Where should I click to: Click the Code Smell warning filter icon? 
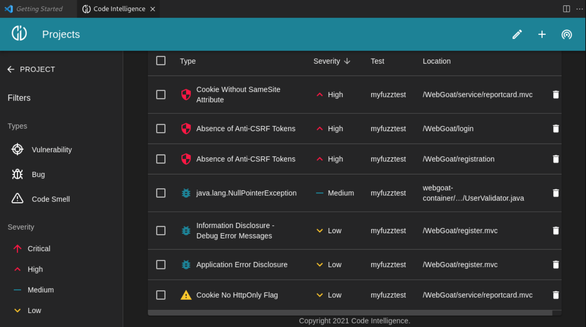coord(17,199)
